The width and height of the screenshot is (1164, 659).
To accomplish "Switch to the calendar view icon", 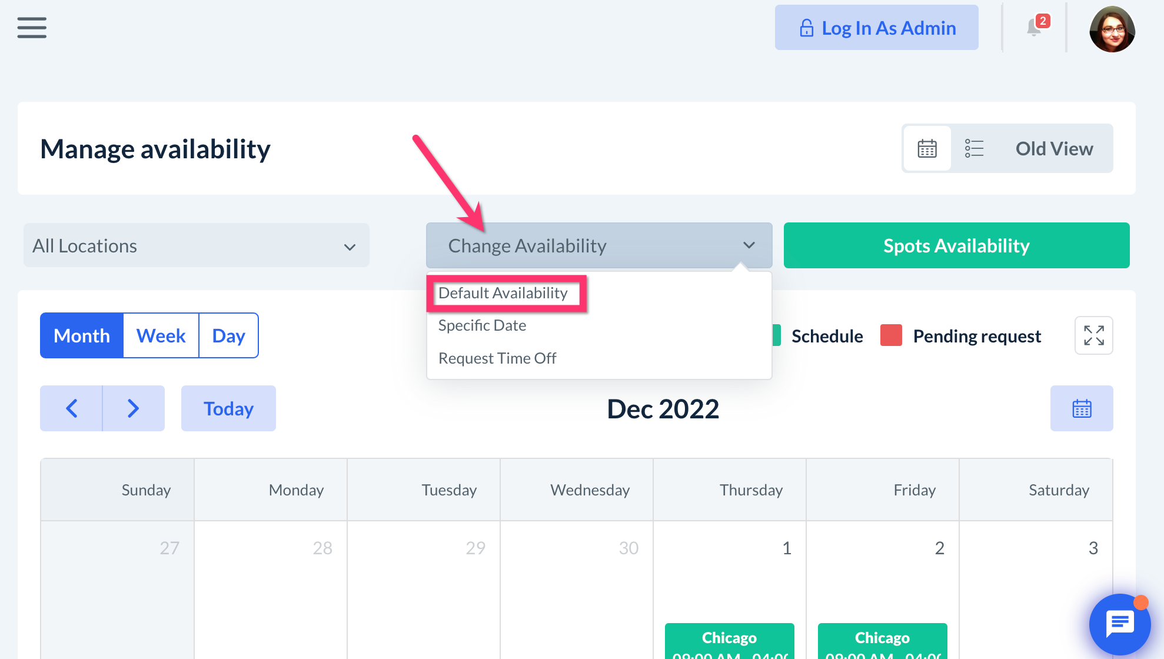I will point(927,148).
